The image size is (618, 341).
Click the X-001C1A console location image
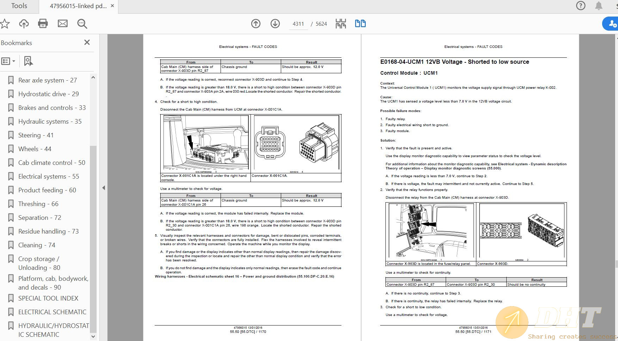coord(206,143)
